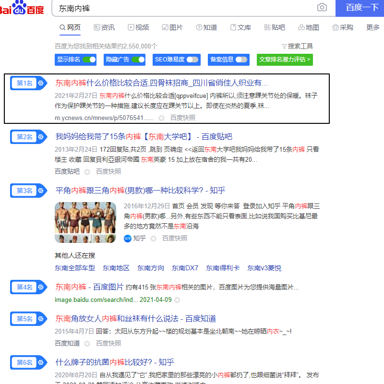Expand dropdown arrow beside m.ycnews.cn URL

coord(161,118)
